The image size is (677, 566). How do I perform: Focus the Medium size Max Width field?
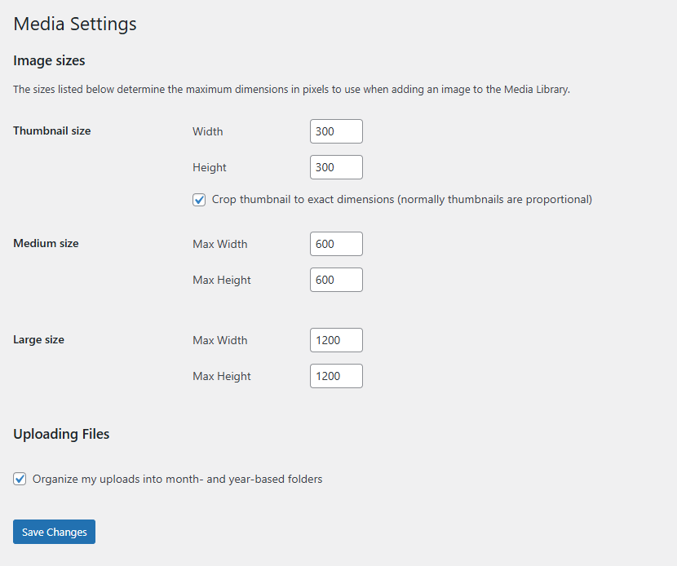(336, 244)
